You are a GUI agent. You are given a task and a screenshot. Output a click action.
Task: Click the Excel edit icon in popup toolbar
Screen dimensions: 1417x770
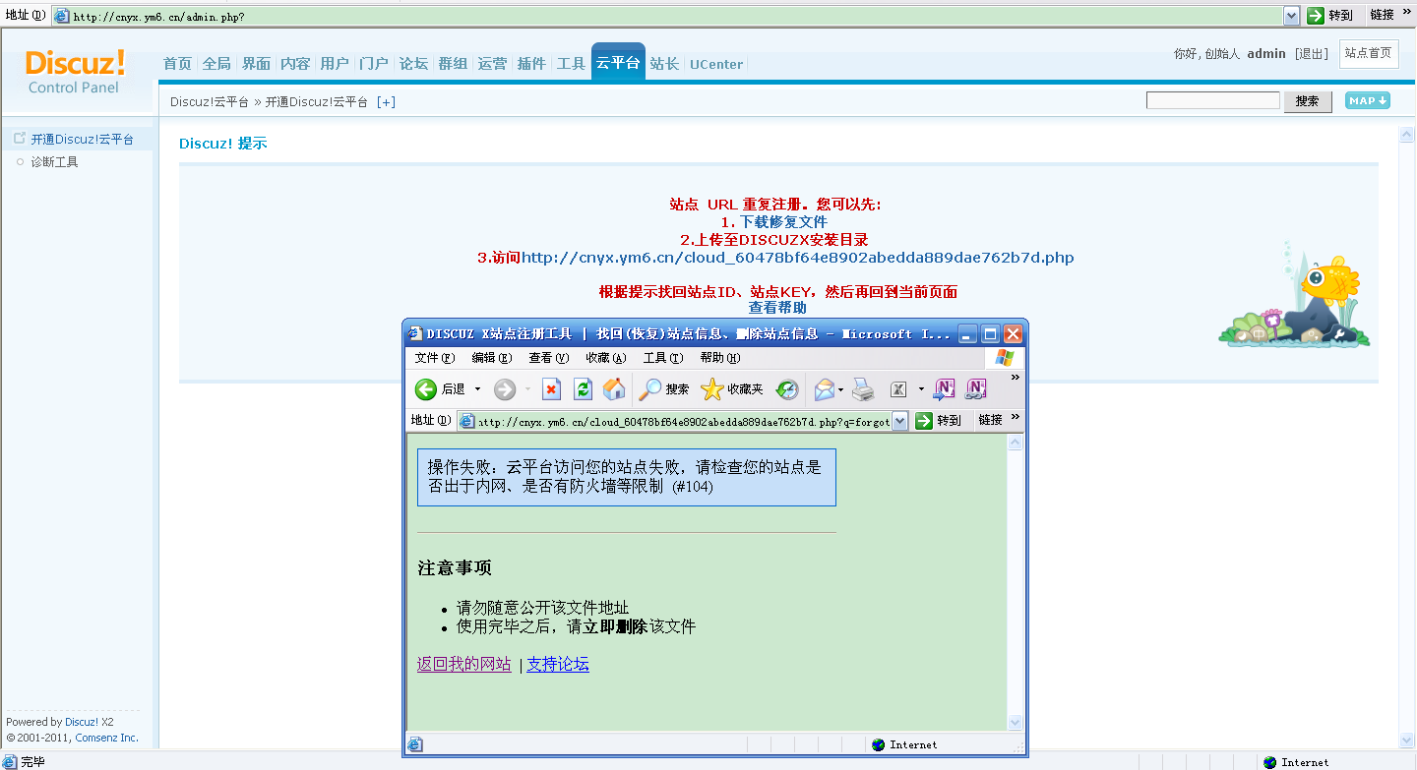[898, 389]
